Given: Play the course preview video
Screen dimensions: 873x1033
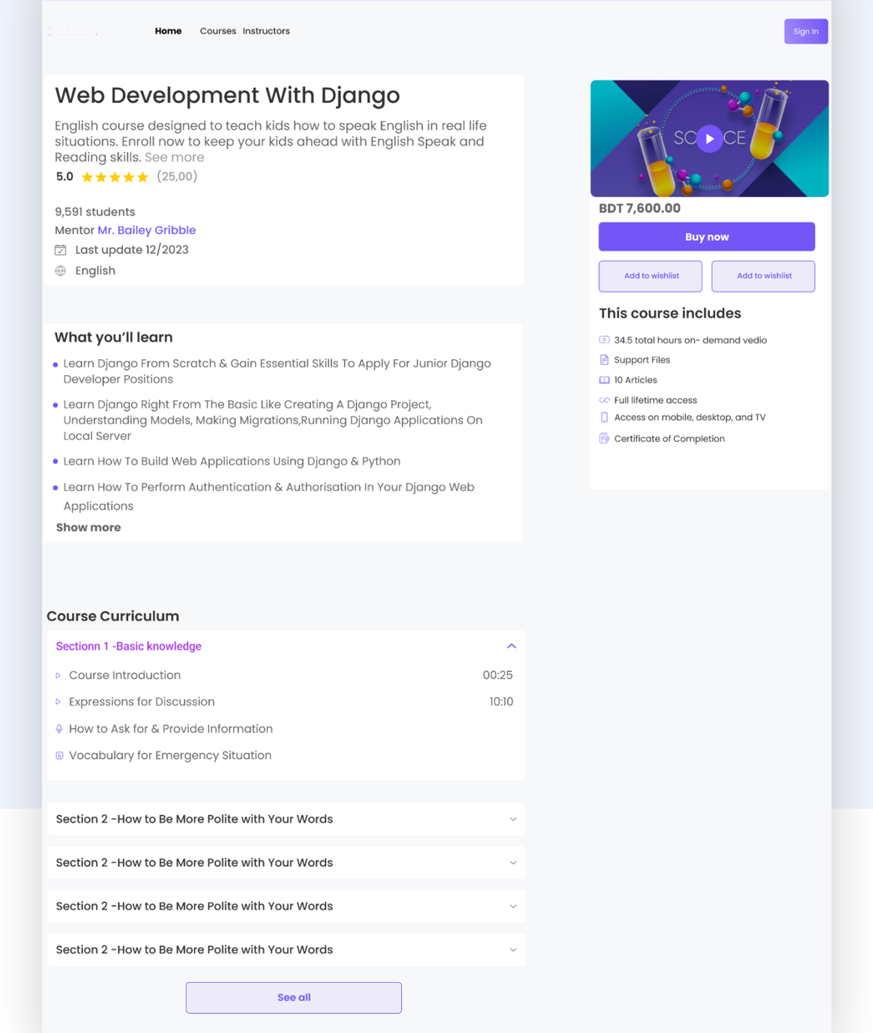Looking at the screenshot, I should click(709, 139).
